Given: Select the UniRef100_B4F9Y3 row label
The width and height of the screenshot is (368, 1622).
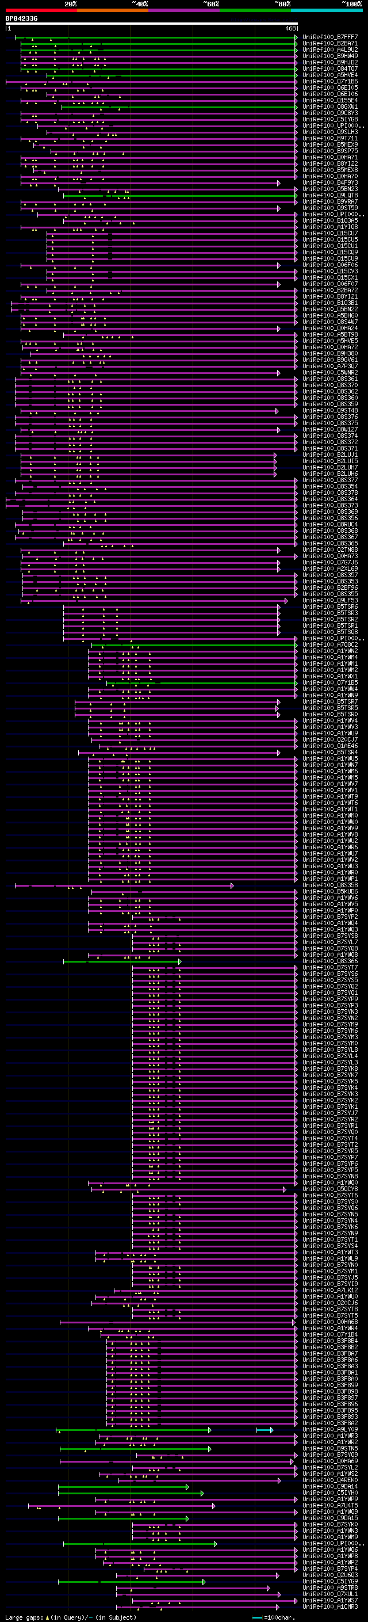Looking at the screenshot, I should (330, 182).
